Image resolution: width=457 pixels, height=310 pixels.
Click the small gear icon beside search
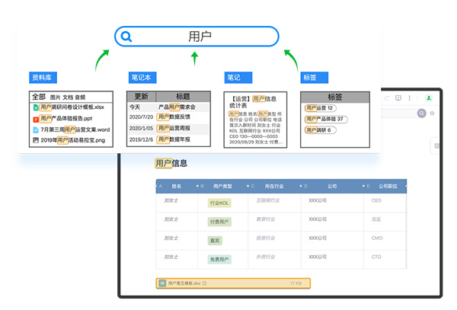(433, 113)
